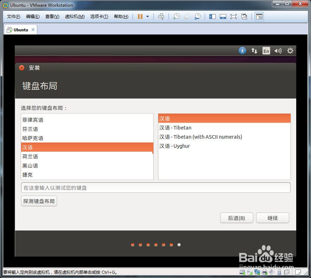Viewport: 311px width, 278px height.
Task: Select 汉语 - Tibetan (with ASCII numerals)
Action: (224, 137)
